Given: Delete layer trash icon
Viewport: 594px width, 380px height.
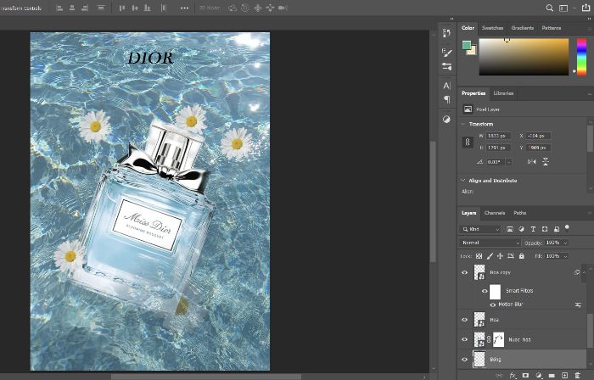Looking at the screenshot, I should tap(577, 375).
